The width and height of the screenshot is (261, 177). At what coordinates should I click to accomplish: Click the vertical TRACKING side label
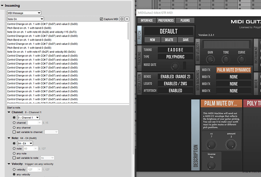click(140, 58)
